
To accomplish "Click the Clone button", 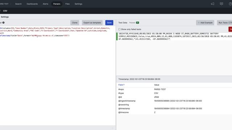I will point(75,23).
